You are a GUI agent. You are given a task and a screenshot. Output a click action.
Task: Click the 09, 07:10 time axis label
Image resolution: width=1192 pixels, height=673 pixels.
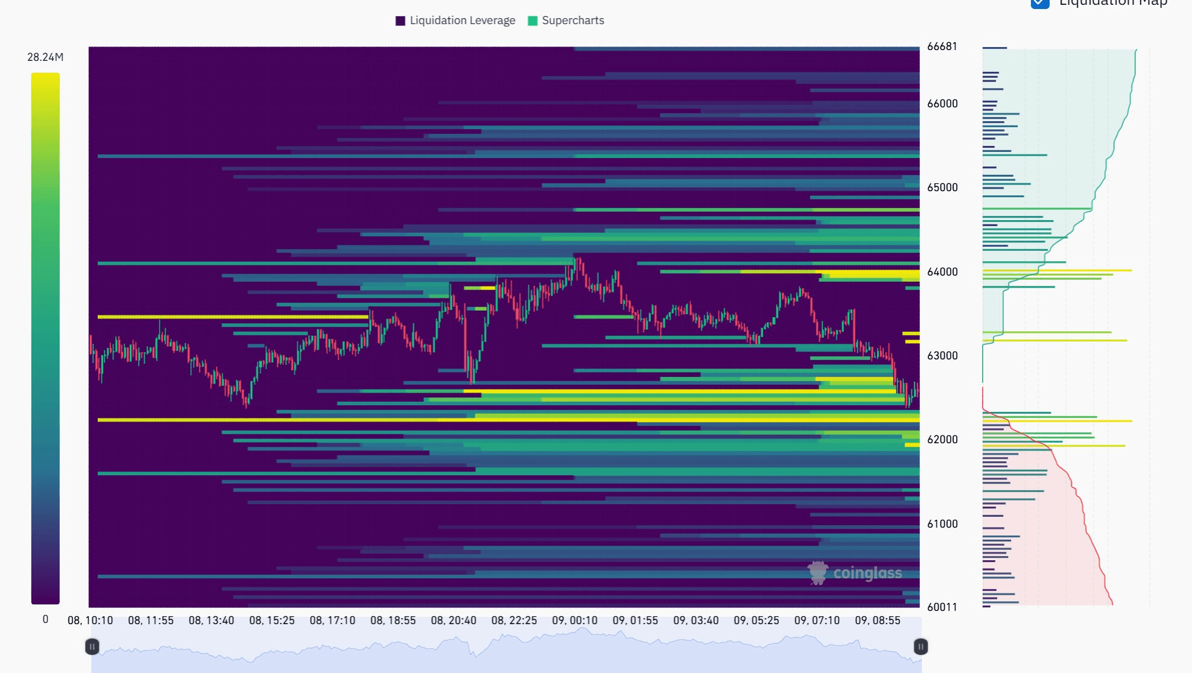pyautogui.click(x=817, y=621)
